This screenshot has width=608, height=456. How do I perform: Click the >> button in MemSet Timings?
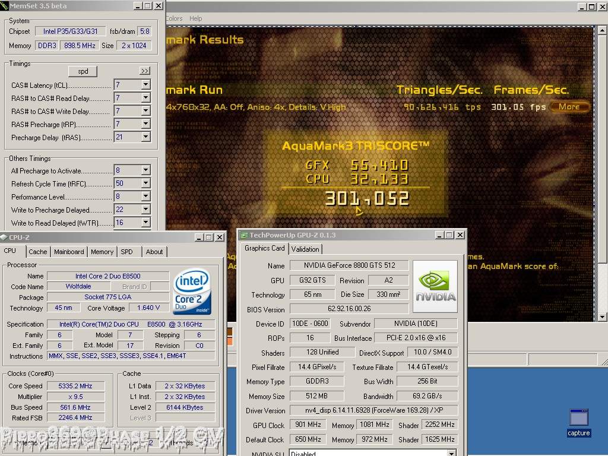coord(145,71)
